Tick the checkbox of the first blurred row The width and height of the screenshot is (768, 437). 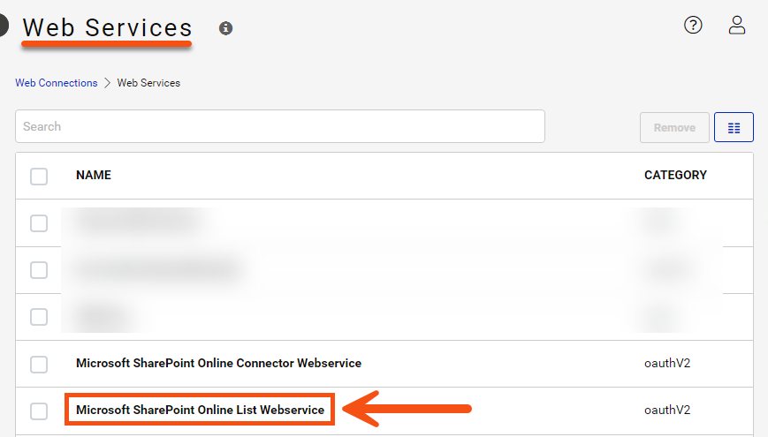[x=39, y=223]
